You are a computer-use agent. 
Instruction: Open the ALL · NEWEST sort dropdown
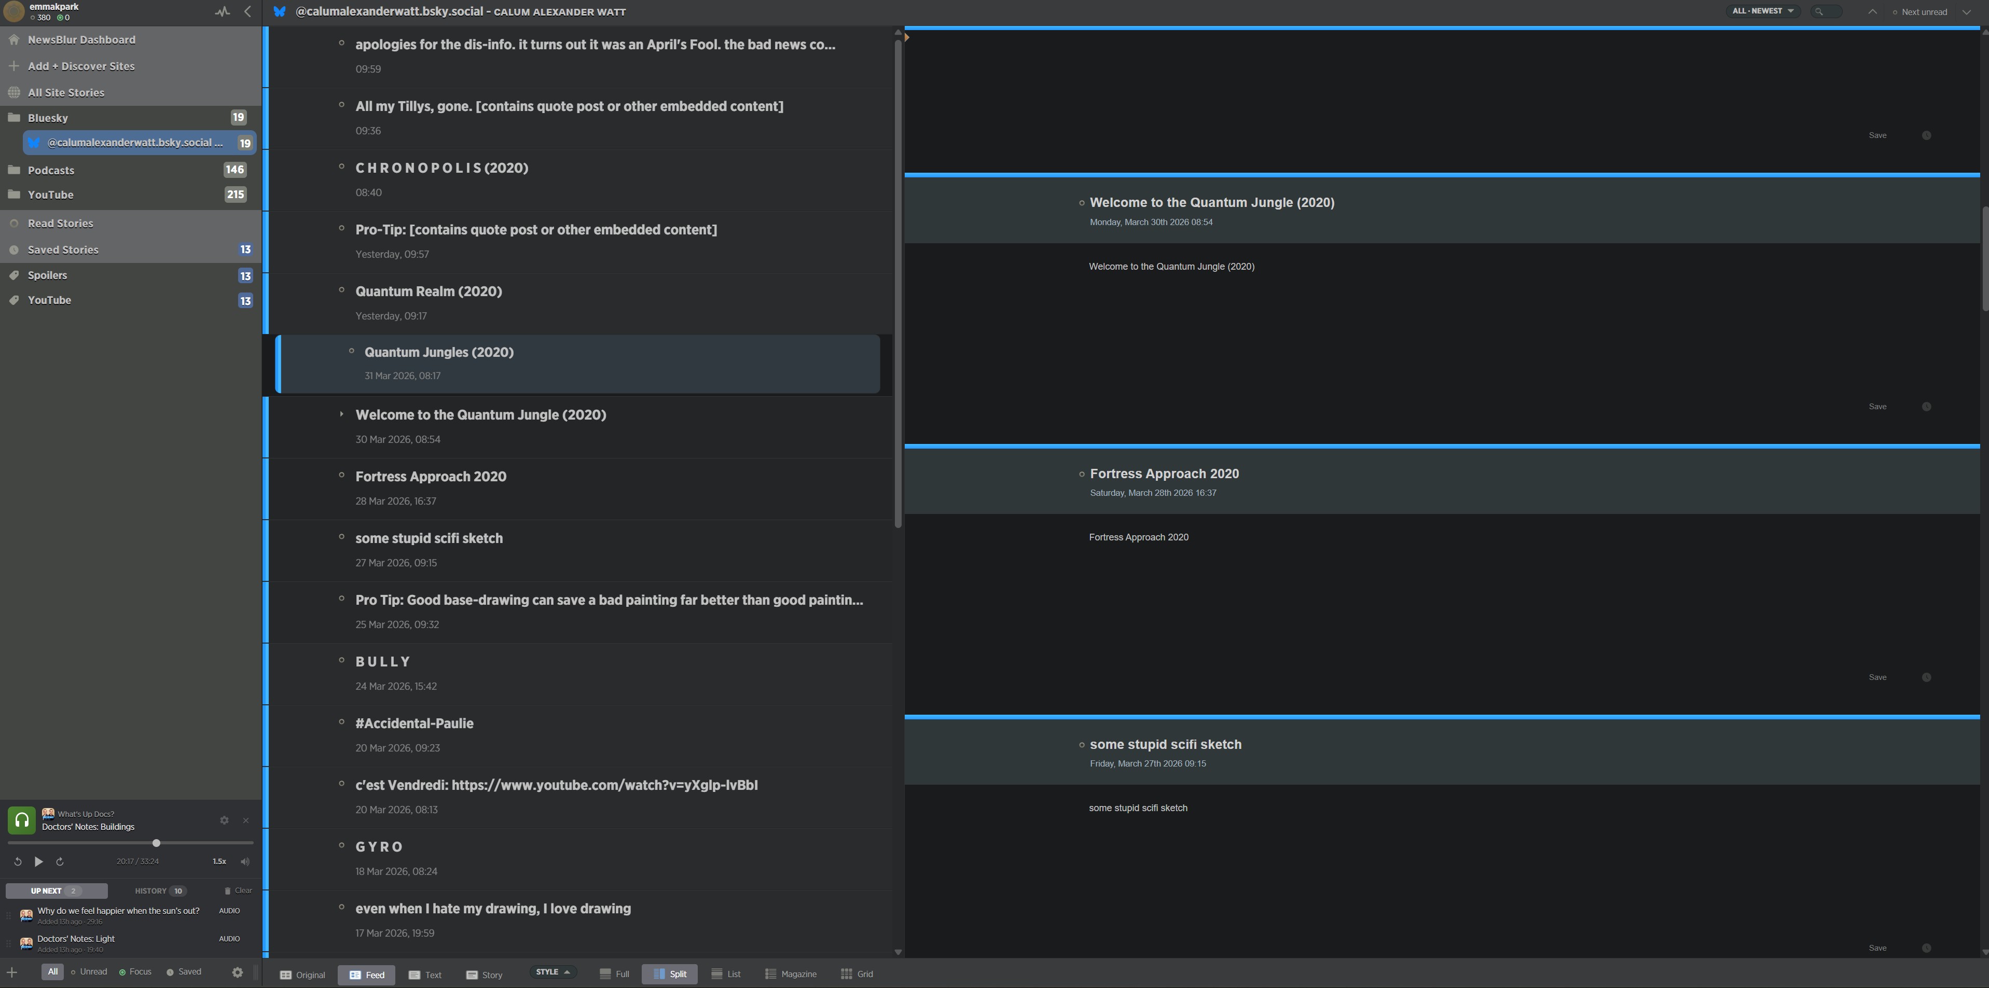click(1763, 11)
